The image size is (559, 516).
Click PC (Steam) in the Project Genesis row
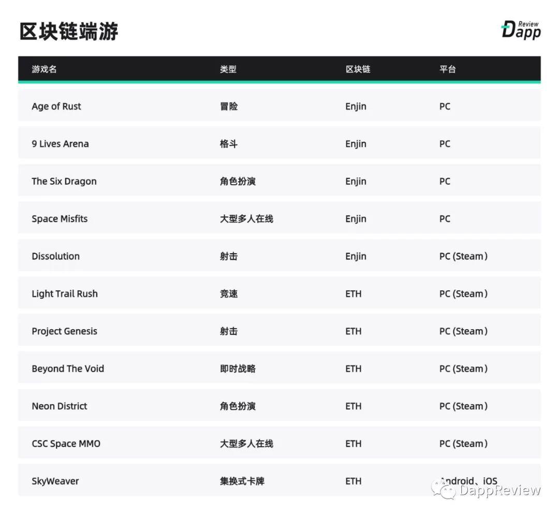point(463,331)
